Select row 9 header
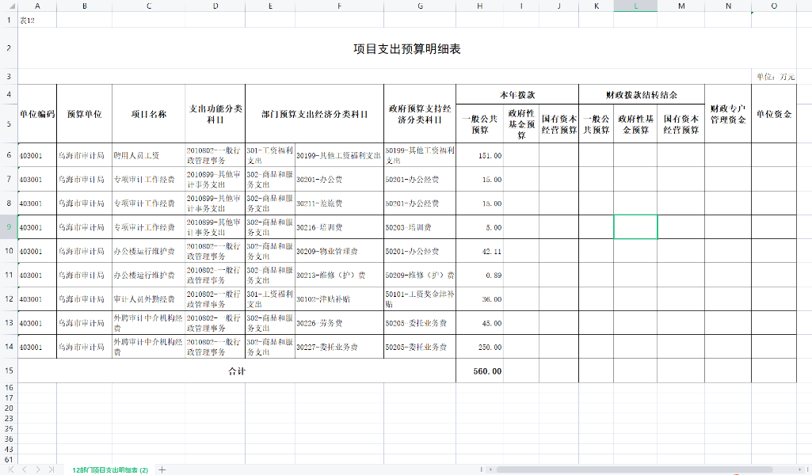 coord(8,227)
